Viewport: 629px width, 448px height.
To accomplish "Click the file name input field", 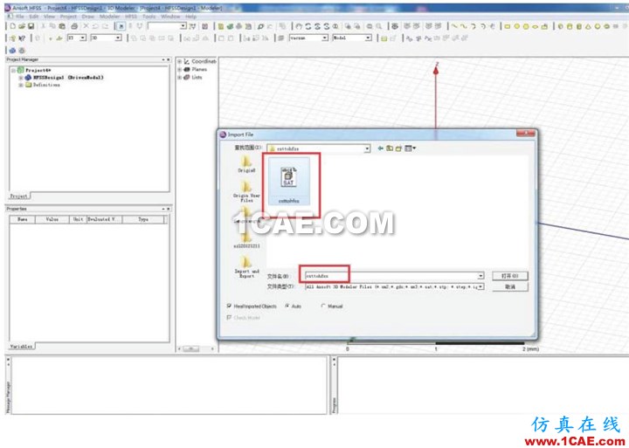I will tap(391, 276).
